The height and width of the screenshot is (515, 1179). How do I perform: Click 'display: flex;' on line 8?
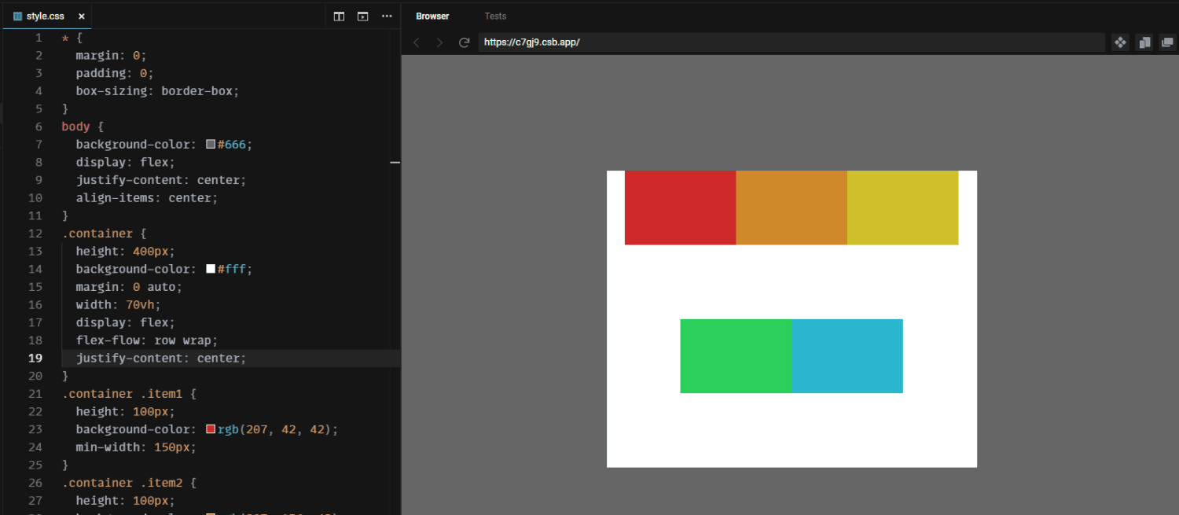click(126, 162)
